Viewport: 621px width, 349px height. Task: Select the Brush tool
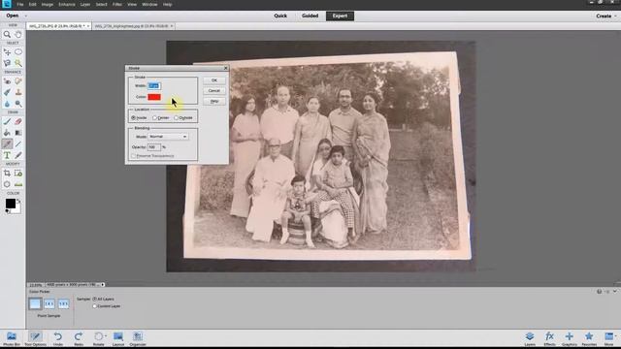[x=7, y=121]
